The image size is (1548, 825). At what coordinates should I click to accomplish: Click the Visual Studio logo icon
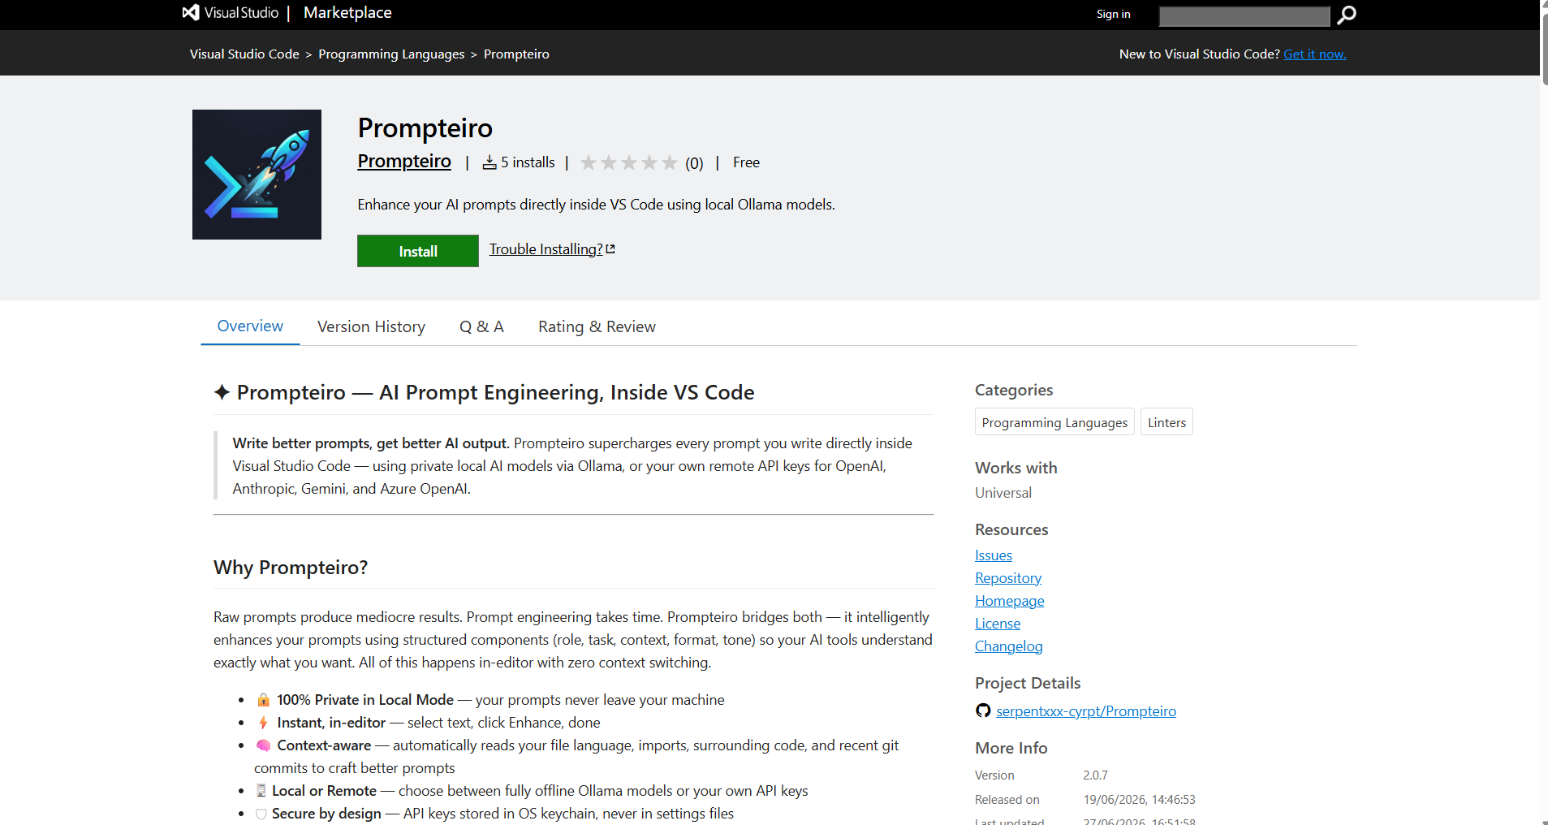191,12
